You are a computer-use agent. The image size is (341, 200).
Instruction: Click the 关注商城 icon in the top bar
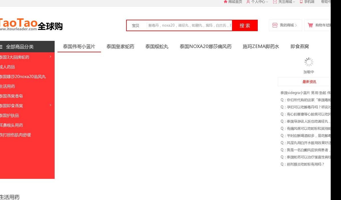click(x=275, y=2)
